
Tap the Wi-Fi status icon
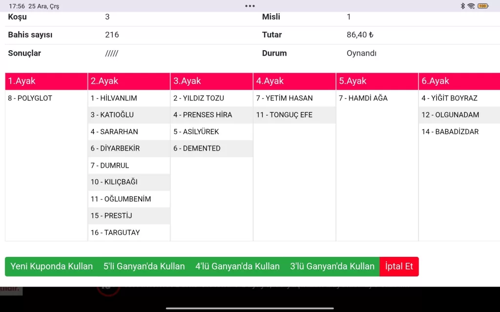tap(471, 6)
